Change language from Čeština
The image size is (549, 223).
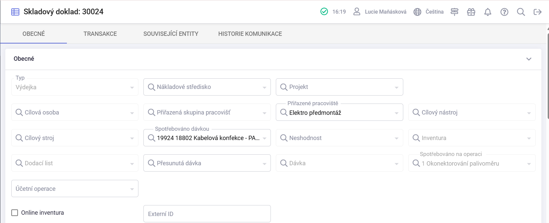(435, 12)
